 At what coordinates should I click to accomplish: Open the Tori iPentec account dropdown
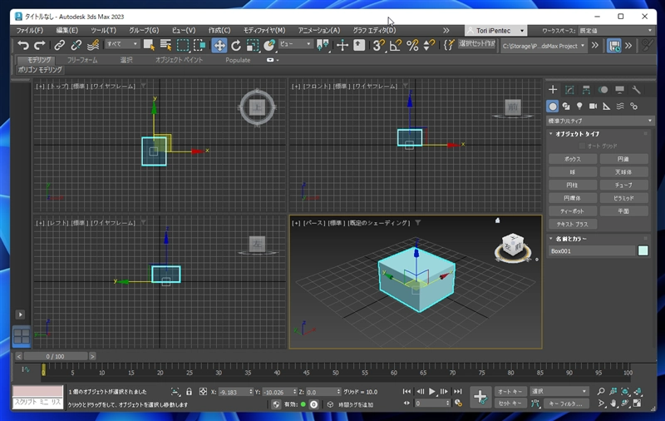point(495,31)
